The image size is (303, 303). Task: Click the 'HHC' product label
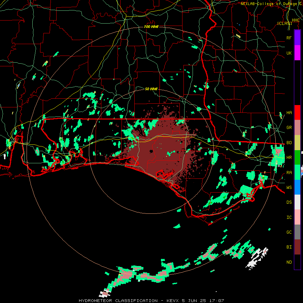tap(296, 20)
